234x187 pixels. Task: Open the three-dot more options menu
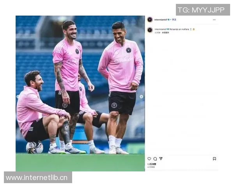(214, 20)
